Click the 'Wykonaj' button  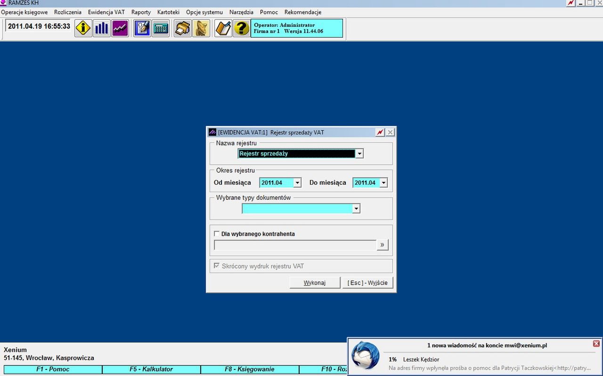[x=315, y=282]
